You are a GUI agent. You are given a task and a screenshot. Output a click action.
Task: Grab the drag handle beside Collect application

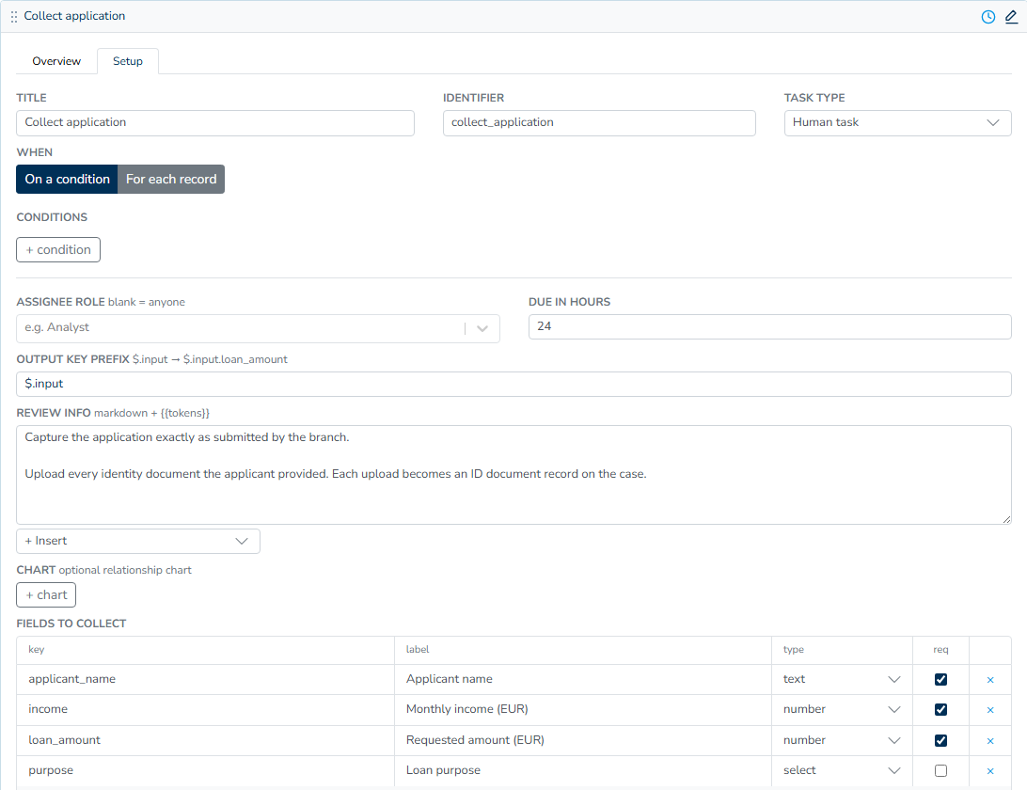[14, 17]
